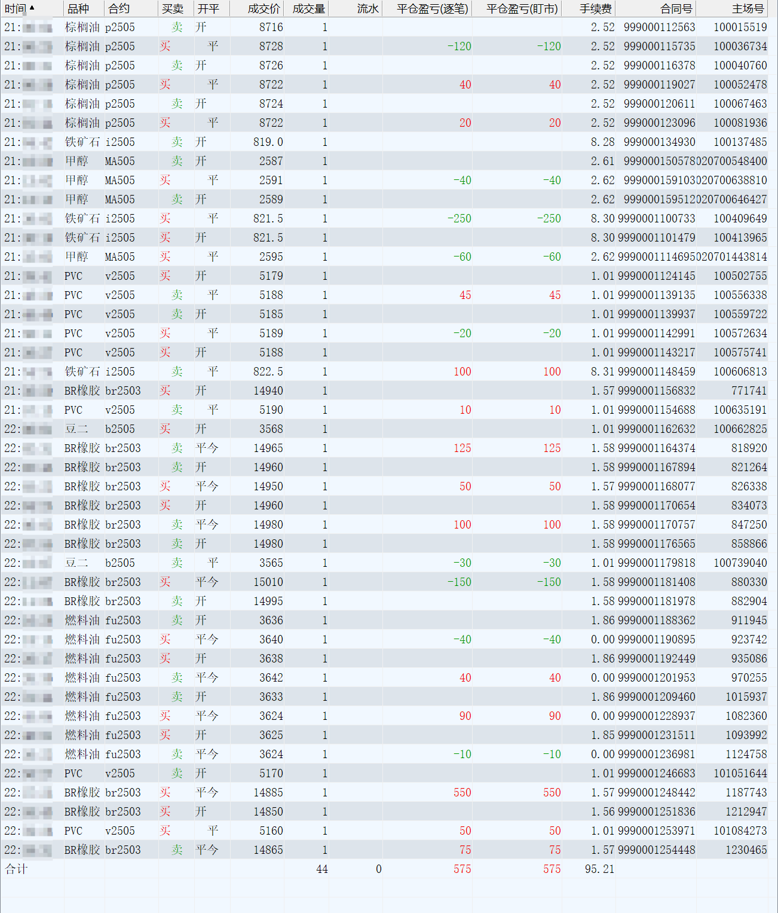Sort by 主场号 column header
Viewport: 778px width, 913px height.
(x=748, y=8)
